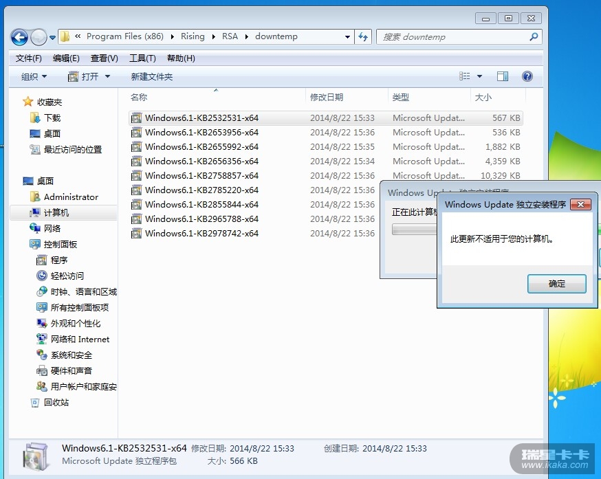Image resolution: width=601 pixels, height=479 pixels.
Task: Click the 外观和个性化 icon
Action: pyautogui.click(x=41, y=324)
